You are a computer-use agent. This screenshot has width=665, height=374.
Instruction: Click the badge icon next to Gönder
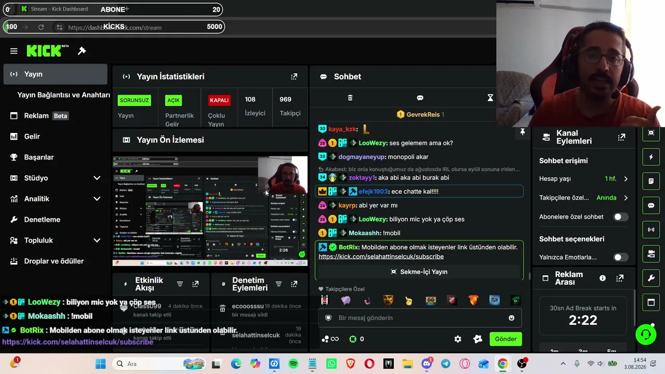477,339
